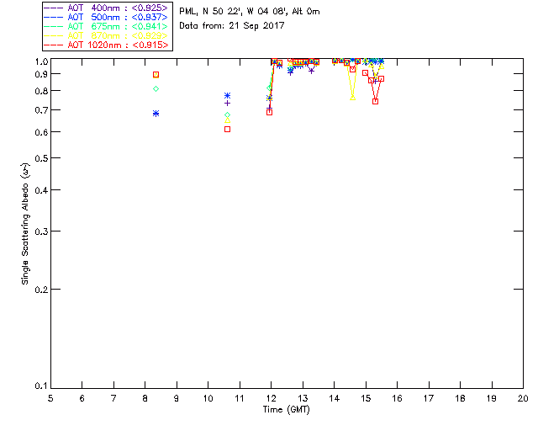Click the 'Single Scattering Albedo' axis title

coord(25,224)
